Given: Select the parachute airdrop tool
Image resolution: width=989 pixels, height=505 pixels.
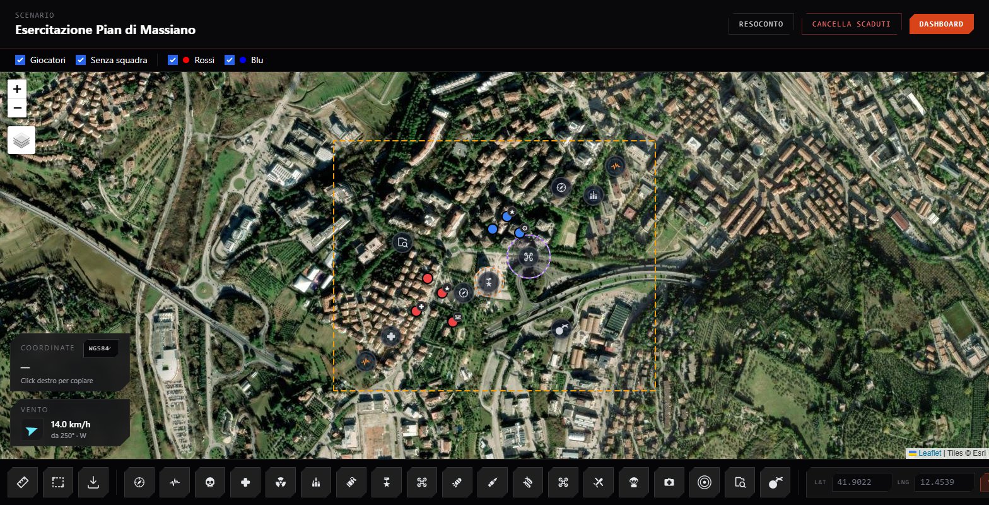Looking at the screenshot, I should click(x=634, y=483).
